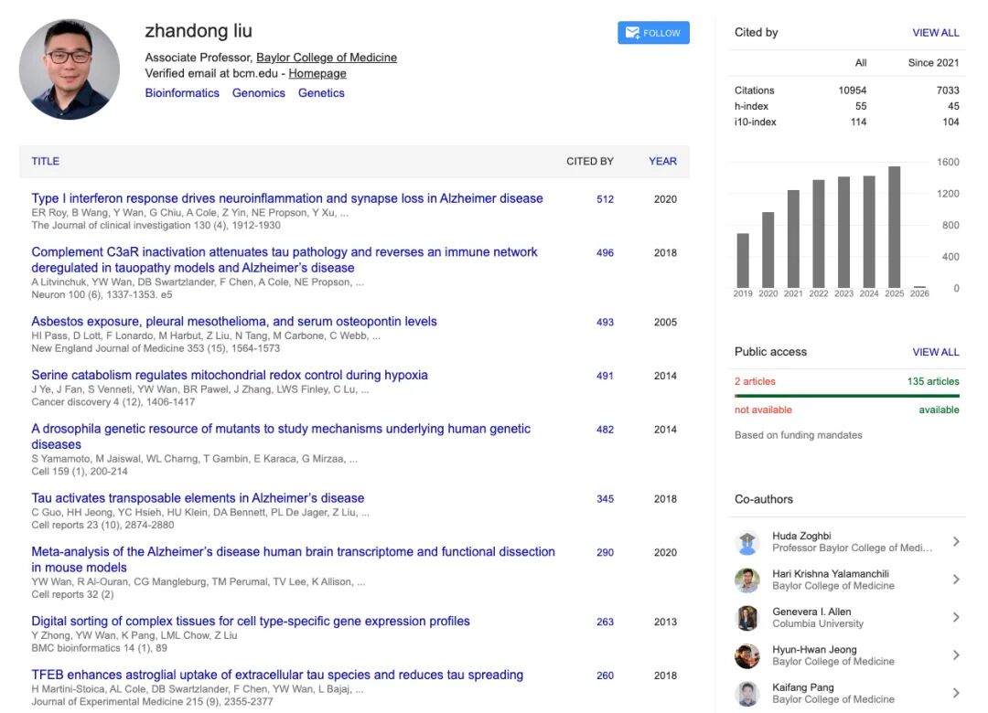Open the Bioinformatics interest tag
988x713 pixels.
click(x=182, y=93)
